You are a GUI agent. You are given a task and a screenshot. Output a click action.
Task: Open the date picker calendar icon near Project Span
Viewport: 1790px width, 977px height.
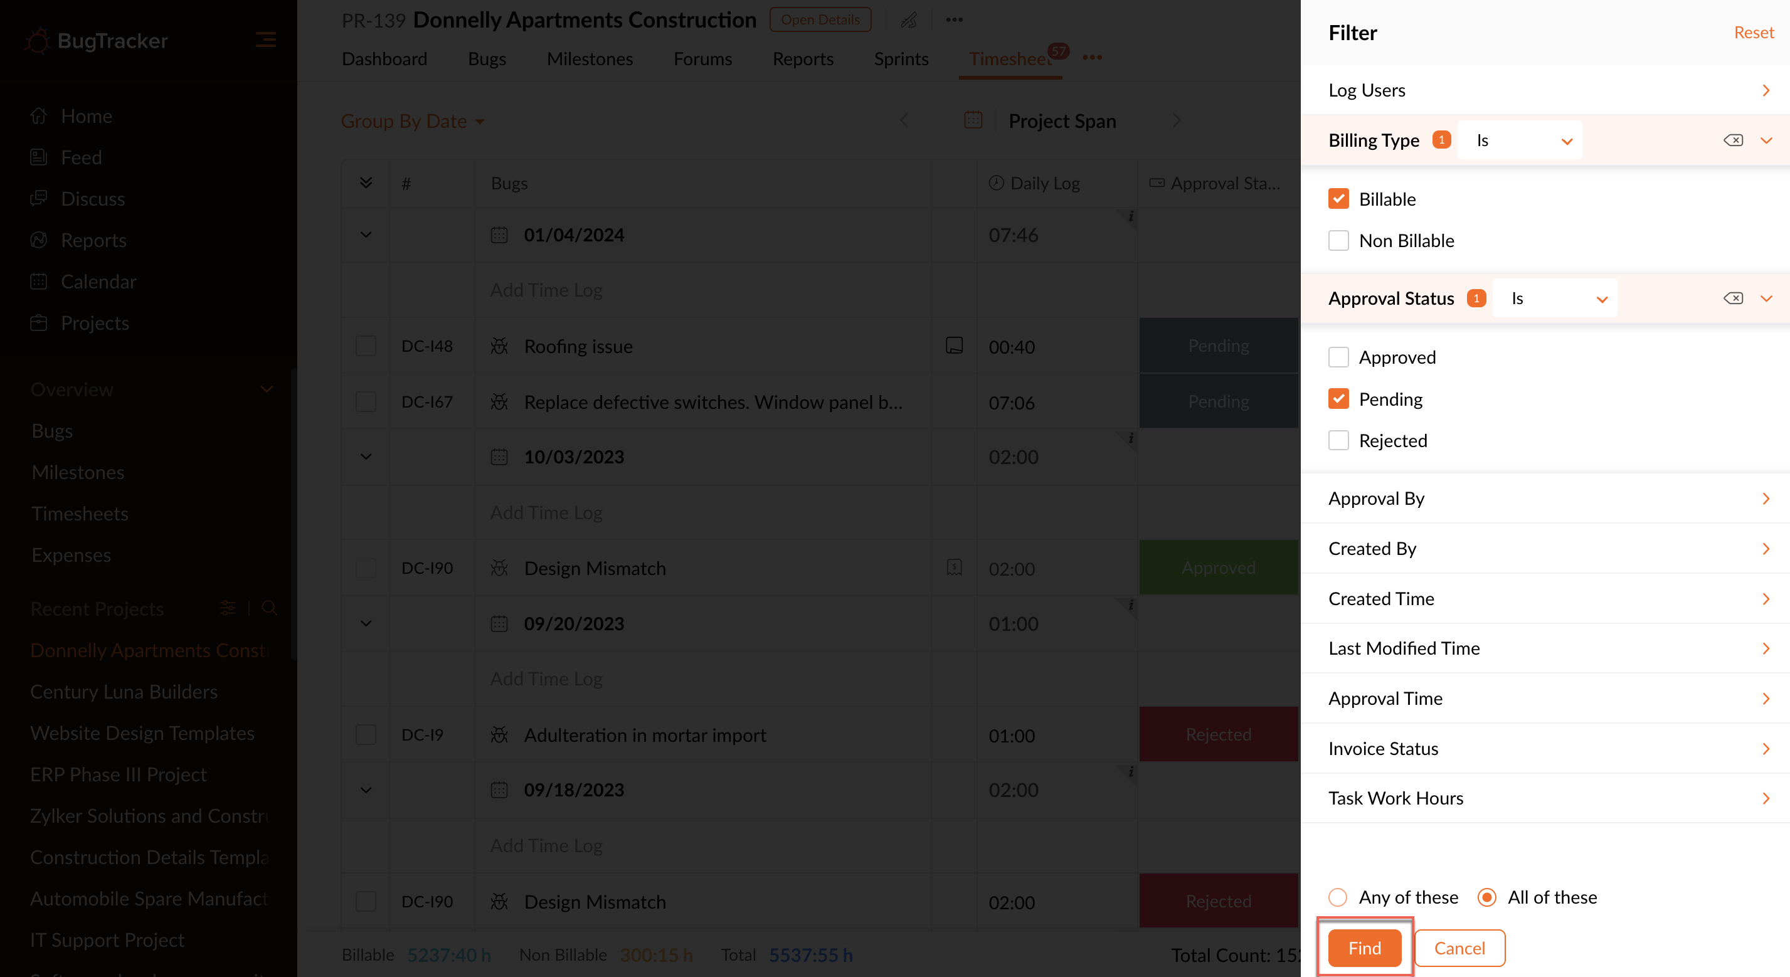973,120
